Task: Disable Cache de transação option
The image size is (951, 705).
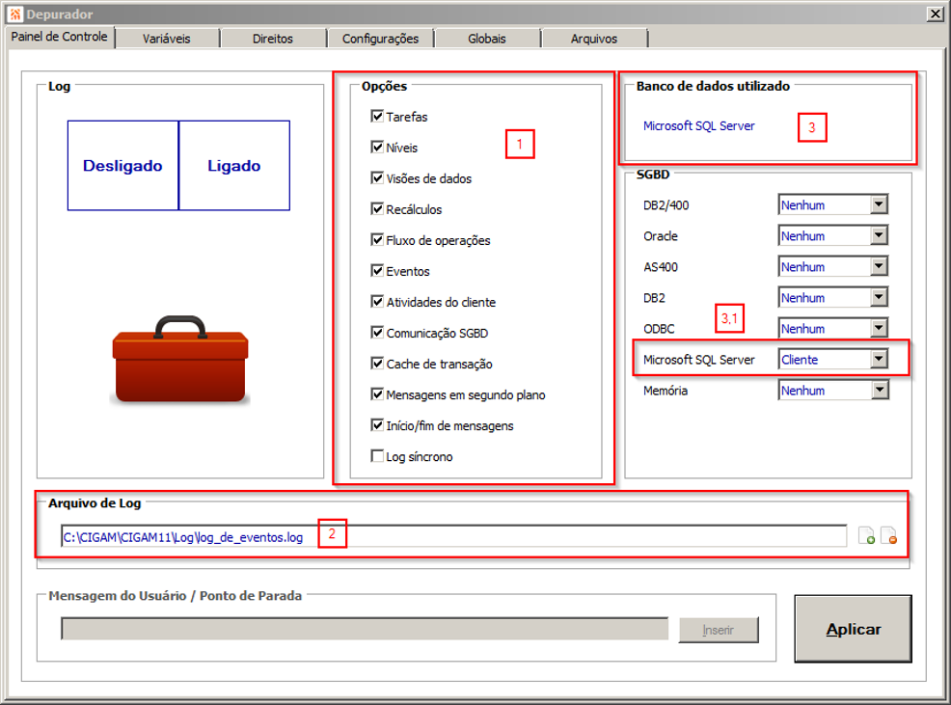Action: click(377, 364)
